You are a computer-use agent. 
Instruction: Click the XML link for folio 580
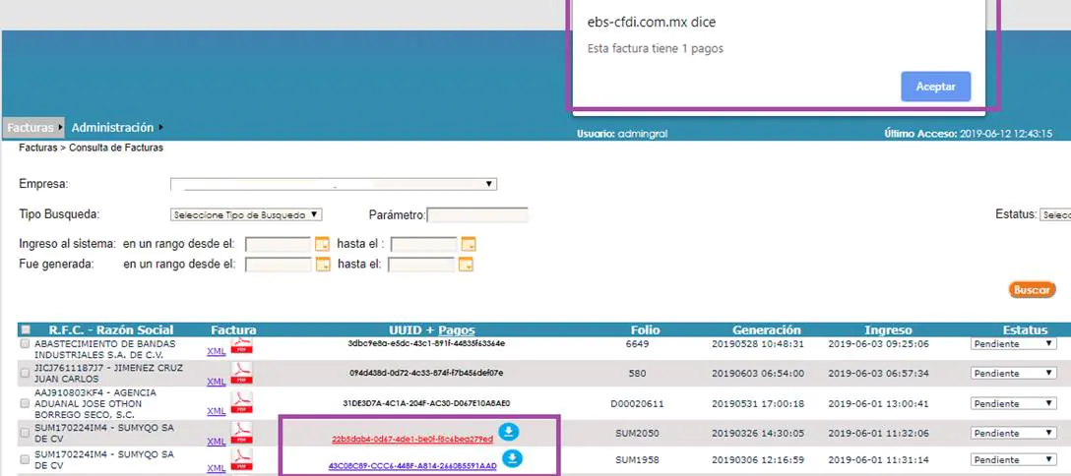[x=216, y=382]
